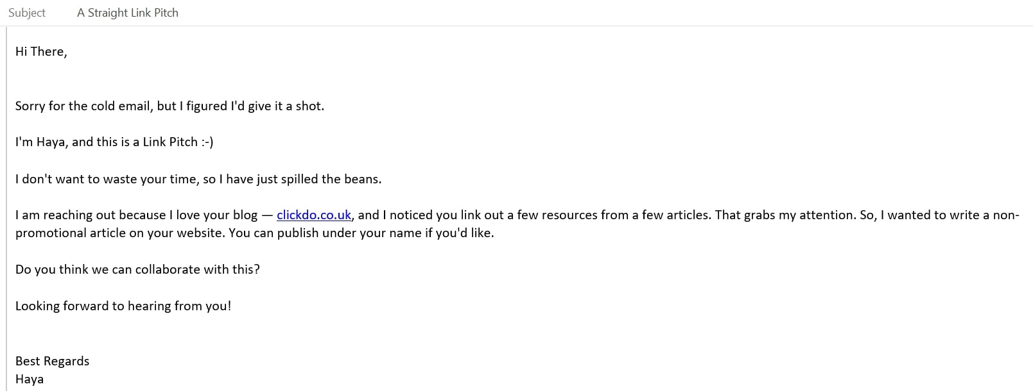Click the line "Looking forward to hearing from you!"
The width and height of the screenshot is (1033, 391).
click(123, 306)
